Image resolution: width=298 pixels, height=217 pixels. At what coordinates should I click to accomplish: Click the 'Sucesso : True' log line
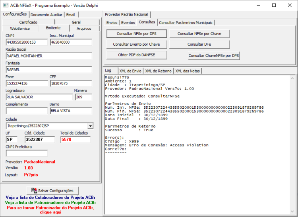click(x=129, y=130)
